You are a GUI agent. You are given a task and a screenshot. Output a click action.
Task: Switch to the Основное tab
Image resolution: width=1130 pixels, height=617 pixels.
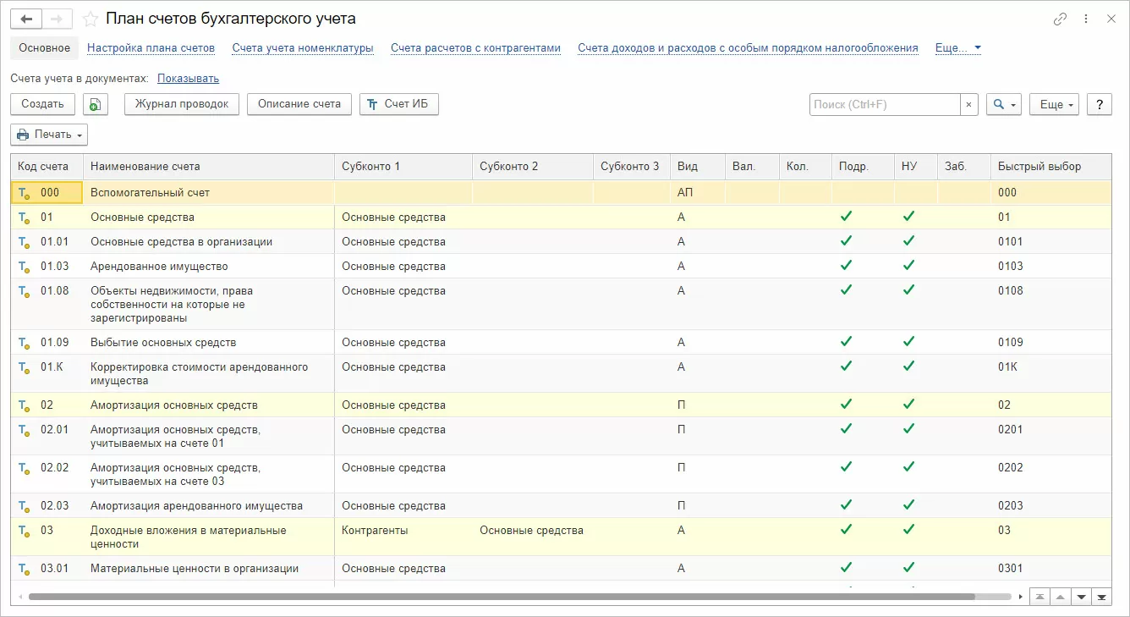44,48
